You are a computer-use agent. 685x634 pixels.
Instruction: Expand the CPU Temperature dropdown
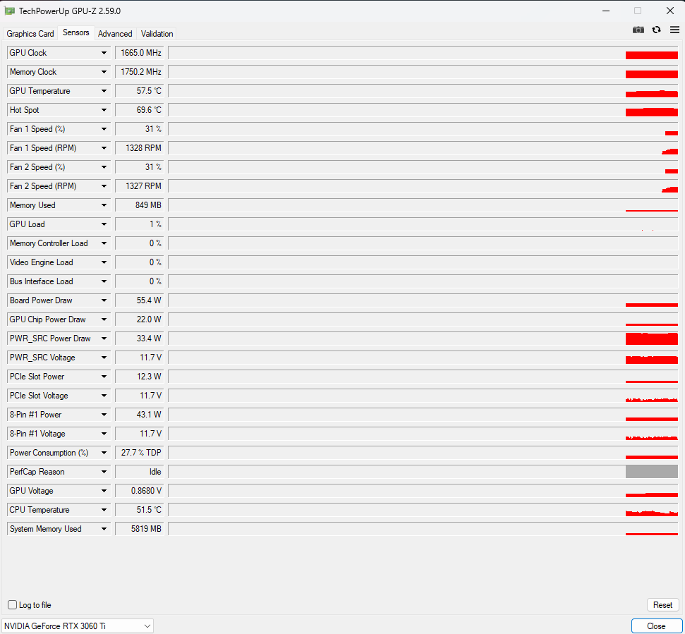(x=104, y=510)
